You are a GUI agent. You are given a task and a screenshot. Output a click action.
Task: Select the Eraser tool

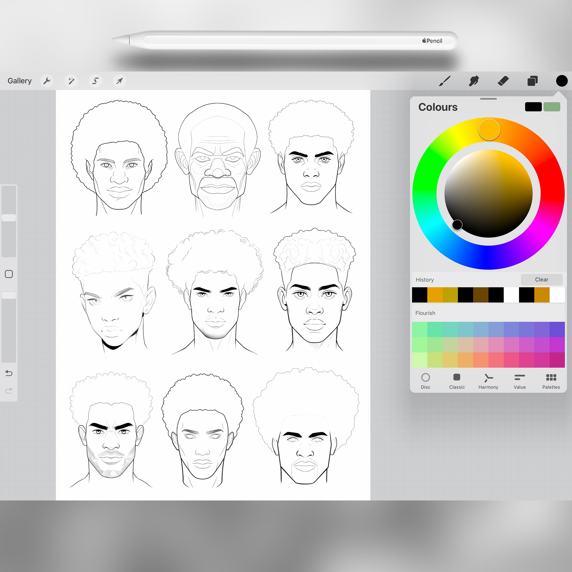tap(503, 81)
